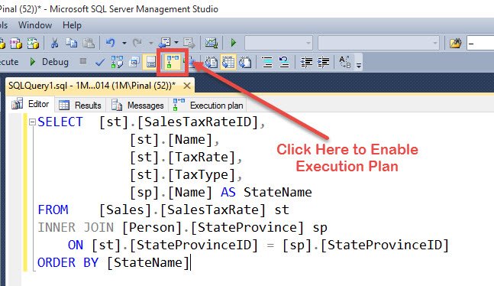The width and height of the screenshot is (494, 286).
Task: Open the Query Options icon
Action: (134, 62)
